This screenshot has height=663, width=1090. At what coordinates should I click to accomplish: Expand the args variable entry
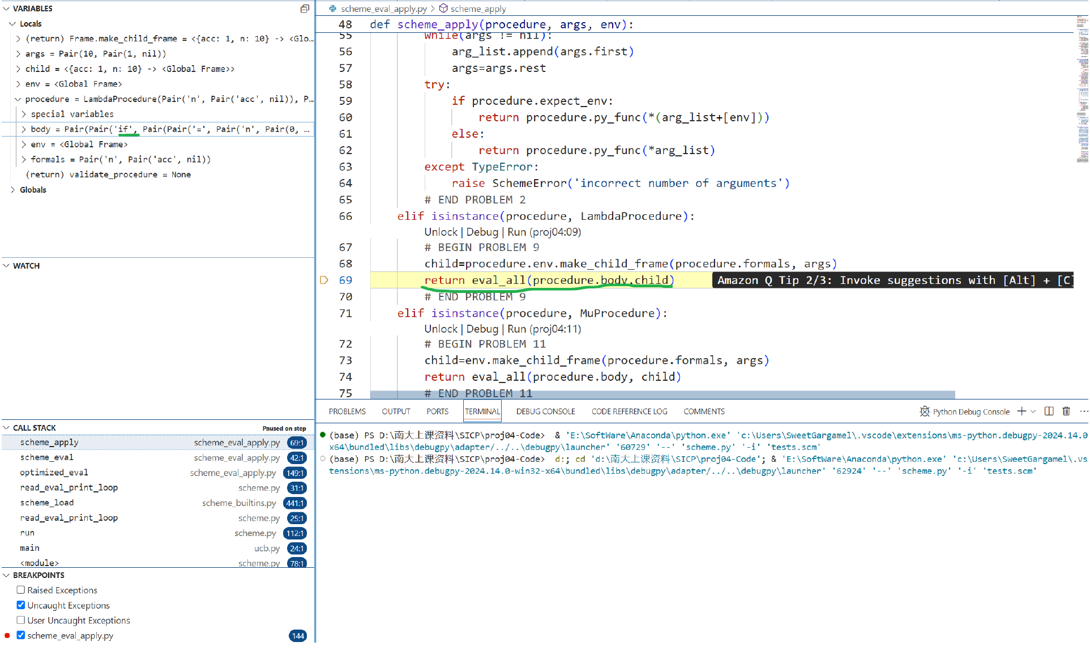tap(18, 54)
